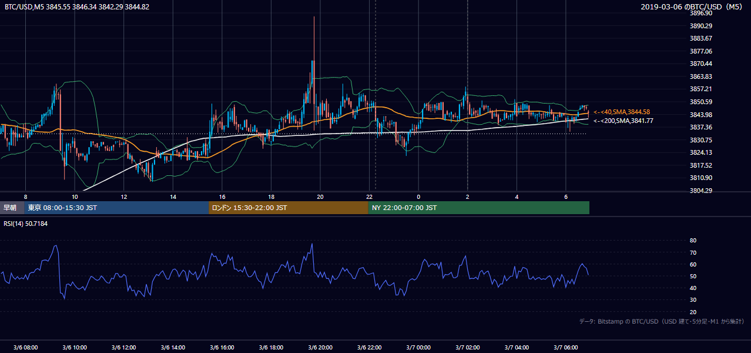
Task: Click price axis label 3877.06
Action: [701, 51]
